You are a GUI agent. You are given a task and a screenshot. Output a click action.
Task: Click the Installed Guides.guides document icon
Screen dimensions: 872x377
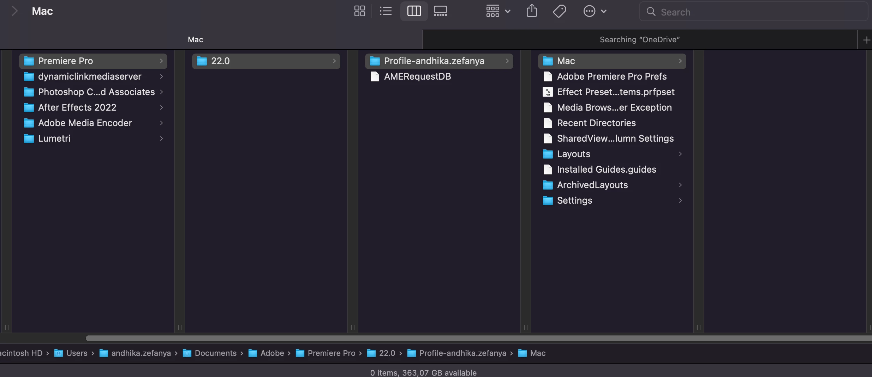point(548,169)
